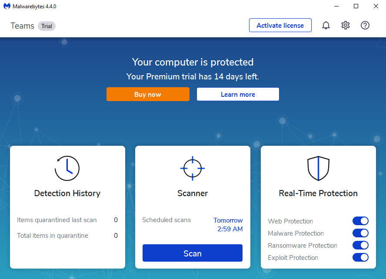The width and height of the screenshot is (386, 279).
Task: Click the Activate license button
Action: tap(280, 25)
